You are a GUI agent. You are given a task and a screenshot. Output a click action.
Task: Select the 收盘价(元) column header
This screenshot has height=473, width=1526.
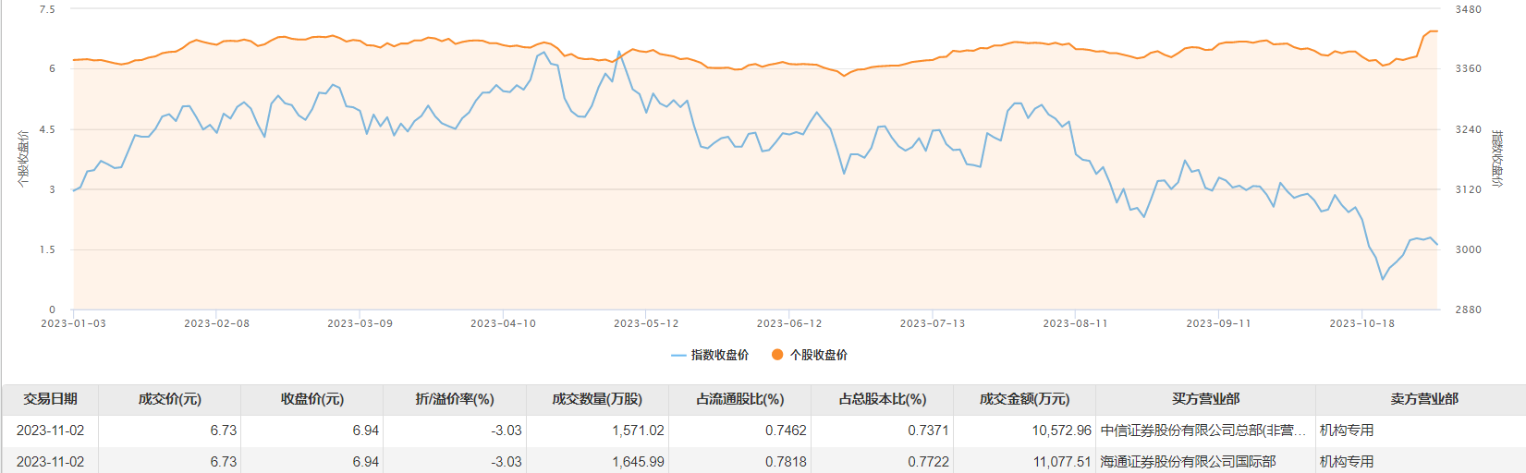point(312,399)
